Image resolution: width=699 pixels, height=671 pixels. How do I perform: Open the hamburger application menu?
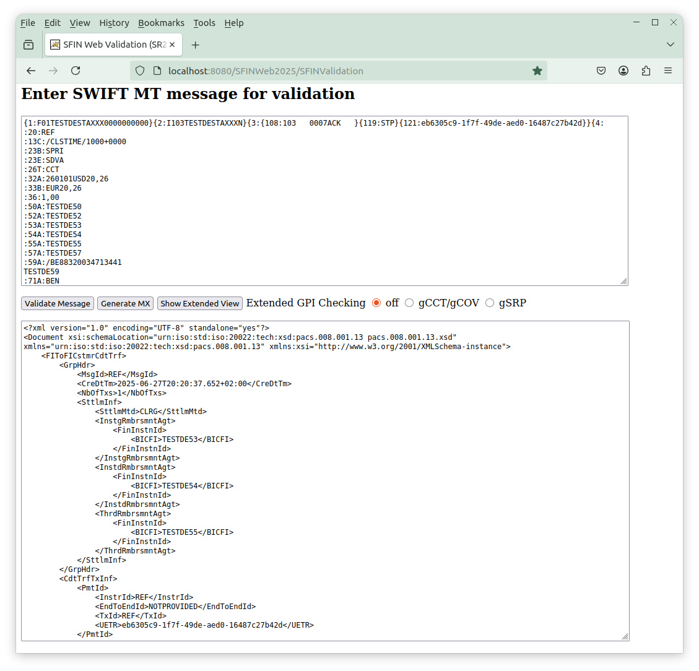(668, 71)
